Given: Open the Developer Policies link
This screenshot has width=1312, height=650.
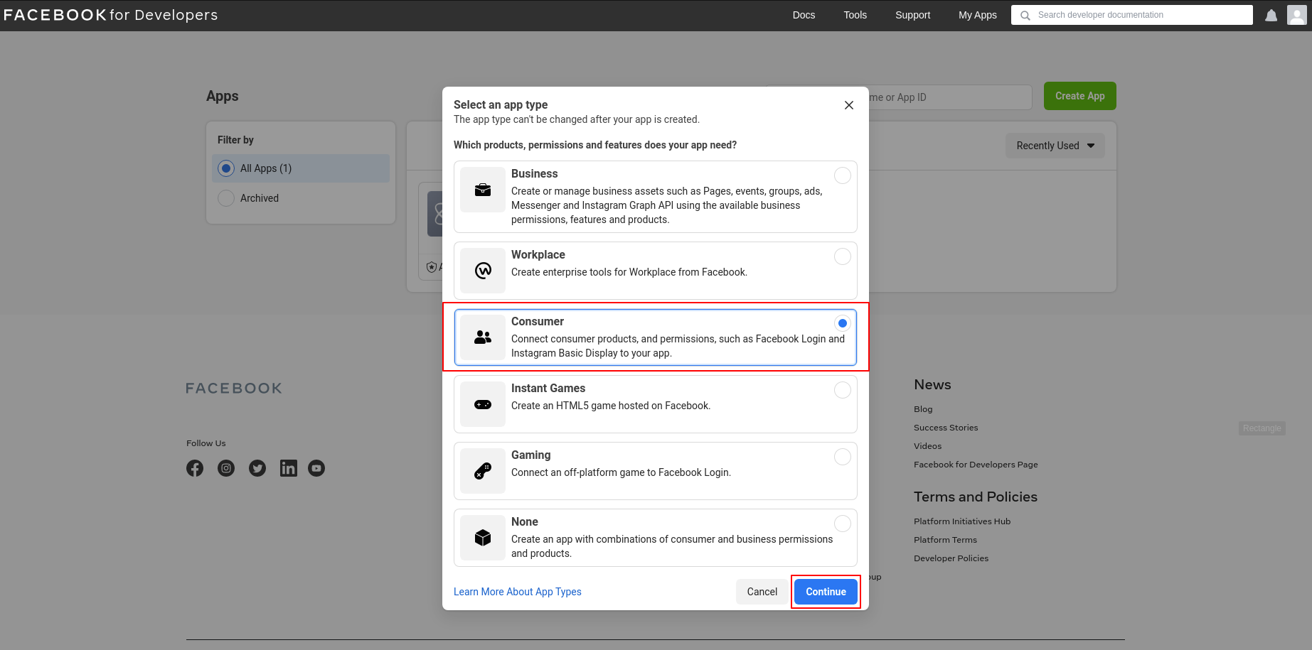Looking at the screenshot, I should [x=951, y=558].
